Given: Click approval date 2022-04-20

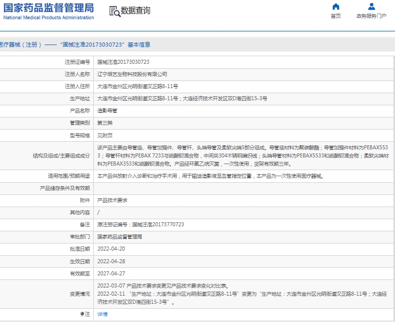Looking at the screenshot, I should 111,249.
